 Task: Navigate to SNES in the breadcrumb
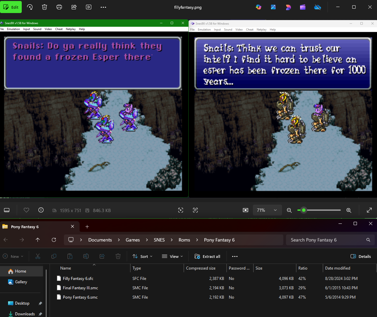[x=159, y=240]
